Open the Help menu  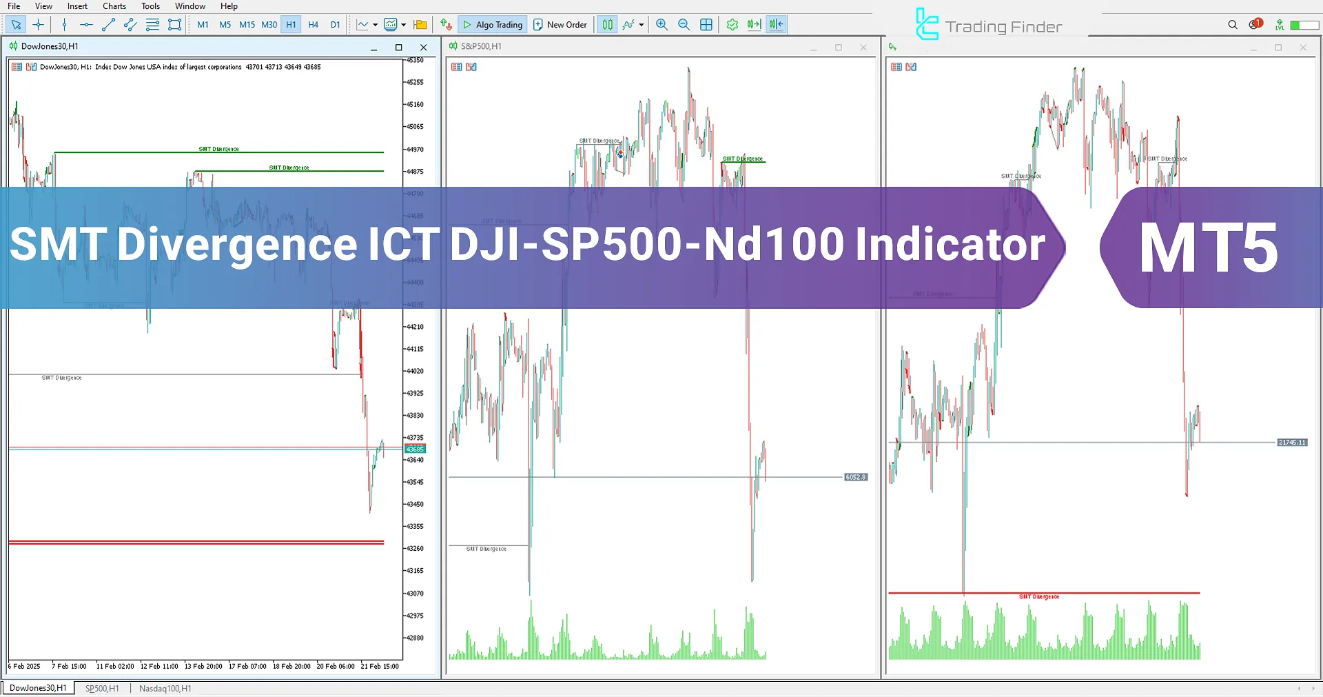[229, 6]
